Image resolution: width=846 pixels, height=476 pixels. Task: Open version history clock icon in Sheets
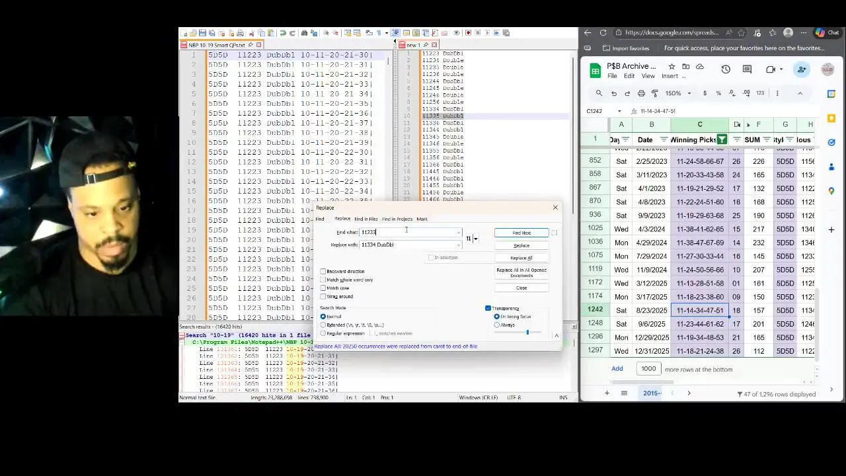[726, 69]
